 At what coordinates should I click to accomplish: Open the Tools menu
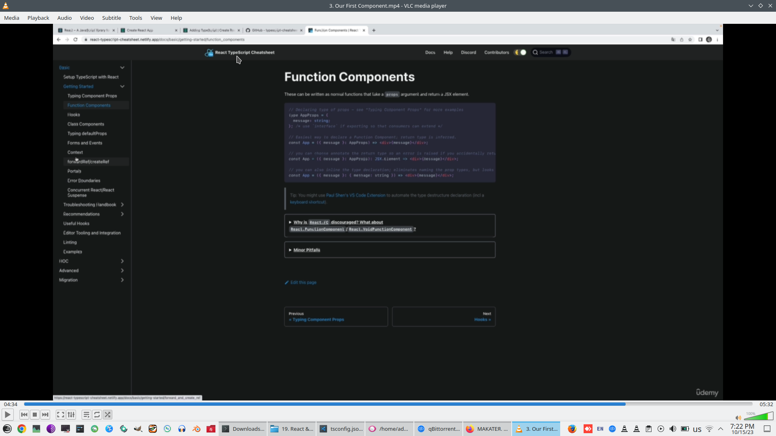click(x=135, y=18)
